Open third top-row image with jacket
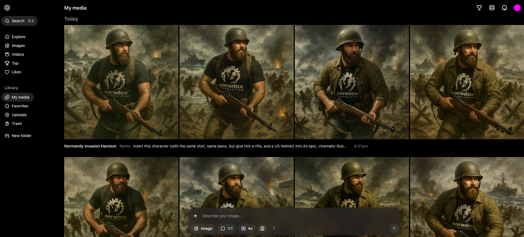This screenshot has height=237, width=524. 352,82
